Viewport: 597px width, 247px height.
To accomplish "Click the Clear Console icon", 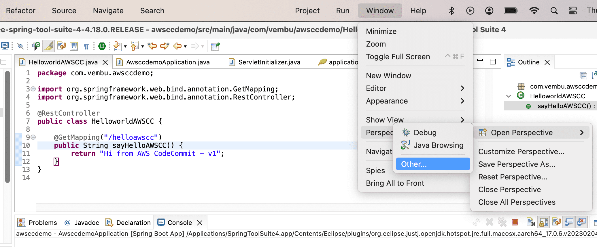I will (531, 222).
